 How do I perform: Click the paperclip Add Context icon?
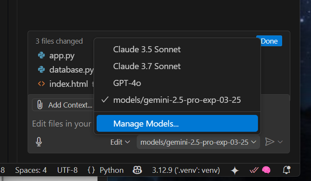tap(40, 105)
